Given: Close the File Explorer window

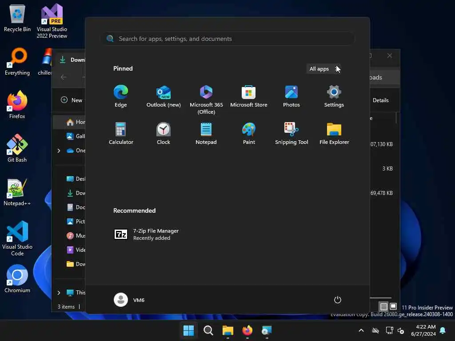Looking at the screenshot, I should [390, 56].
